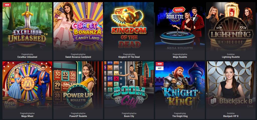Click the NEW badge on Excalibur Unleashed
The width and height of the screenshot is (257, 120).
pyautogui.click(x=7, y=5)
